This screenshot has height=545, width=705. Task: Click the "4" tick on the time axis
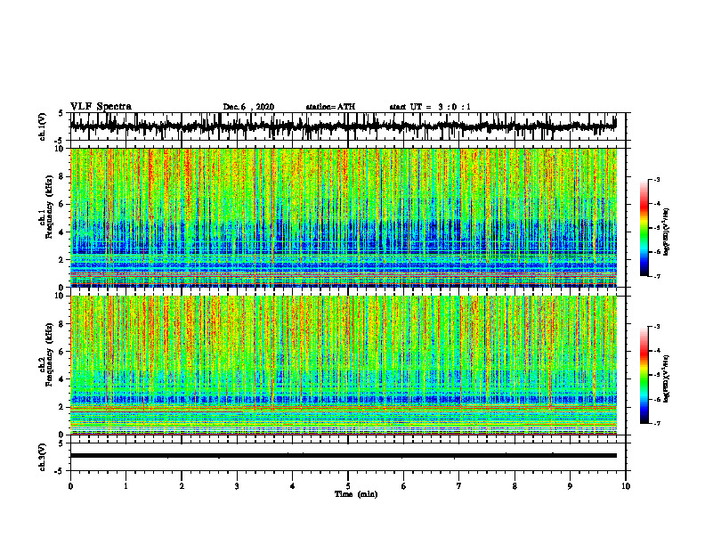pos(293,486)
